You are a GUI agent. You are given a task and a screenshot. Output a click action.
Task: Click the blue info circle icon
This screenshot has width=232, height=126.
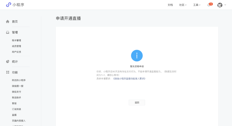[137, 56]
